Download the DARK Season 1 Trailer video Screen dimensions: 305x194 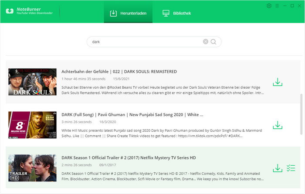click(278, 168)
